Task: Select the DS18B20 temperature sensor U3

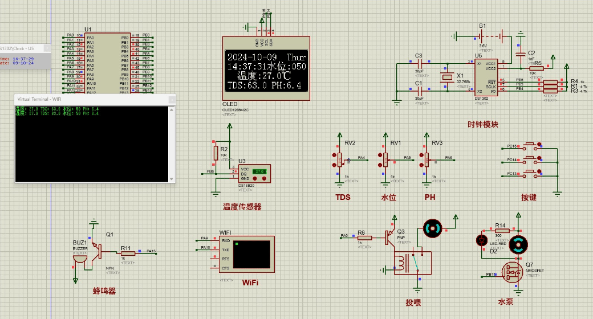Action: click(x=253, y=173)
